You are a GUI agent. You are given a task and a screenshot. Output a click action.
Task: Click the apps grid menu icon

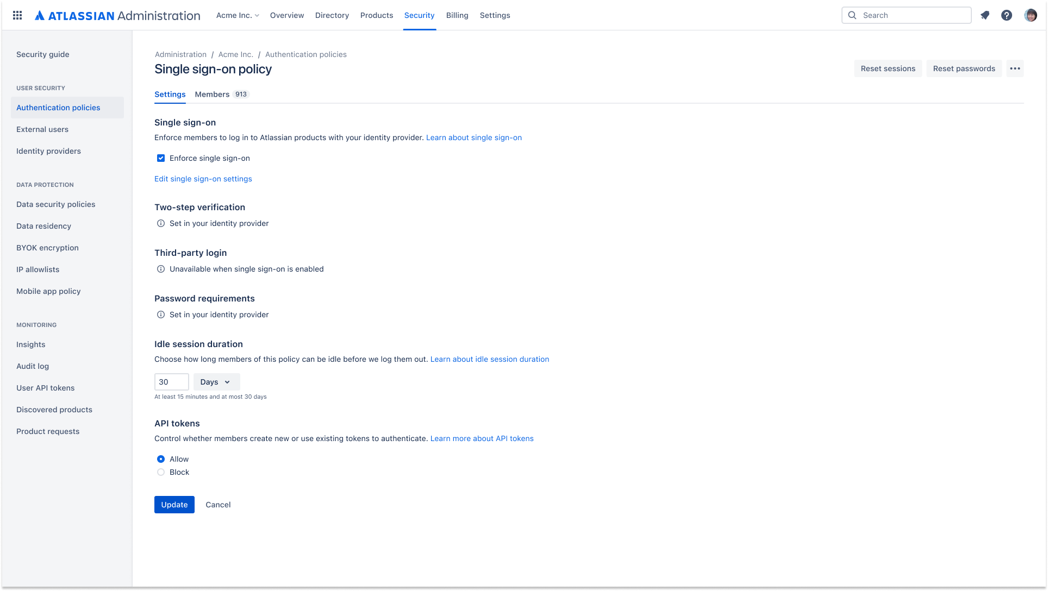(x=17, y=15)
